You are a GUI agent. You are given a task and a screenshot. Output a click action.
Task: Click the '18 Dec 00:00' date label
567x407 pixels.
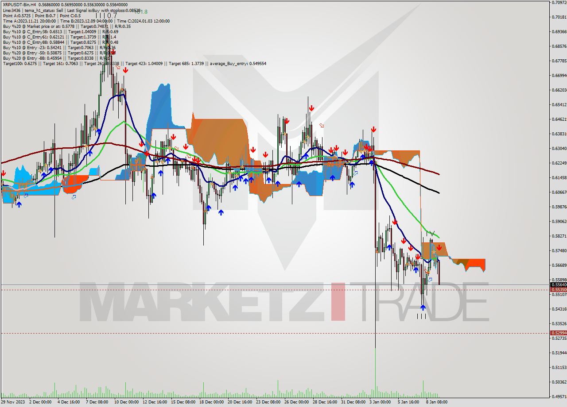(x=211, y=402)
